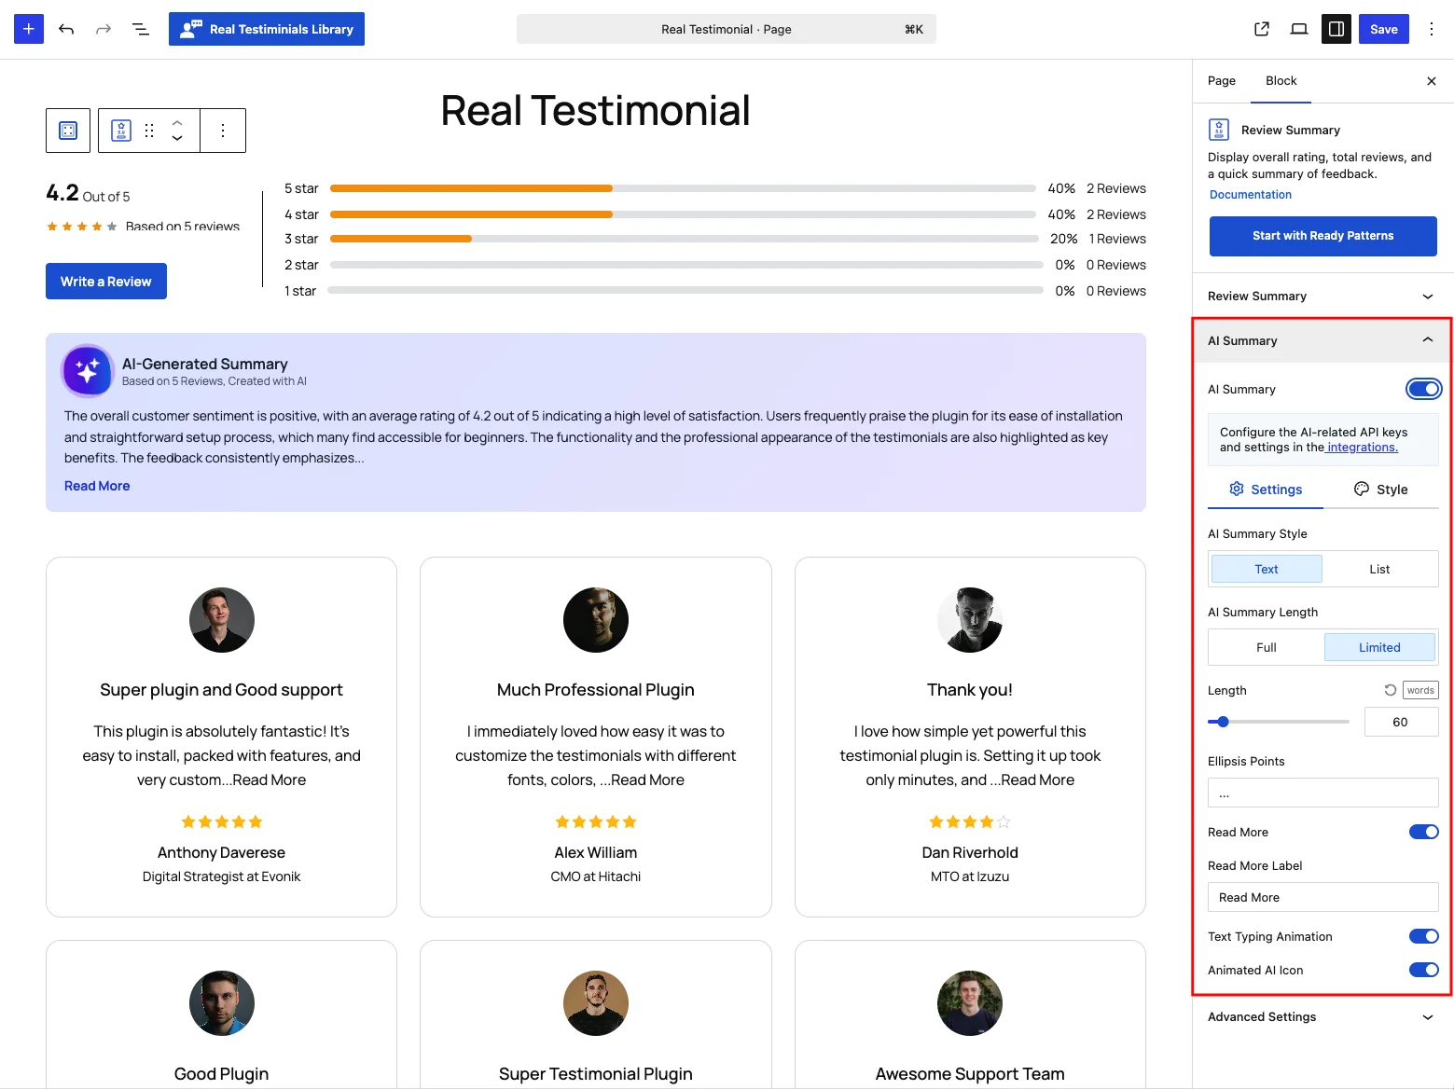This screenshot has height=1090, width=1454.
Task: Switch to the Block tab
Action: tap(1281, 81)
